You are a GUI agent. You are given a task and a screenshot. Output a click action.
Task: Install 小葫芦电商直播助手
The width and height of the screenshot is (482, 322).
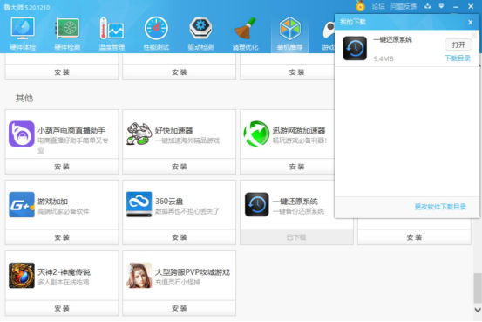[62, 167]
